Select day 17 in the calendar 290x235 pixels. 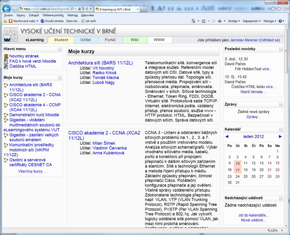(238, 170)
